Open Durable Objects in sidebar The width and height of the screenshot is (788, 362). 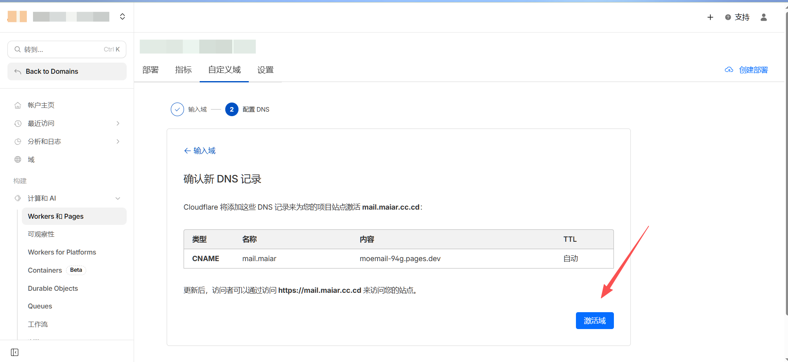53,288
